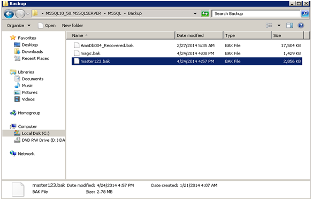Open the Organize menu

[x=19, y=26]
